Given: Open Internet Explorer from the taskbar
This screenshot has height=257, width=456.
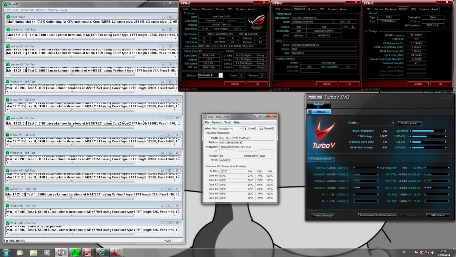Looking at the screenshot, I should pos(102,252).
